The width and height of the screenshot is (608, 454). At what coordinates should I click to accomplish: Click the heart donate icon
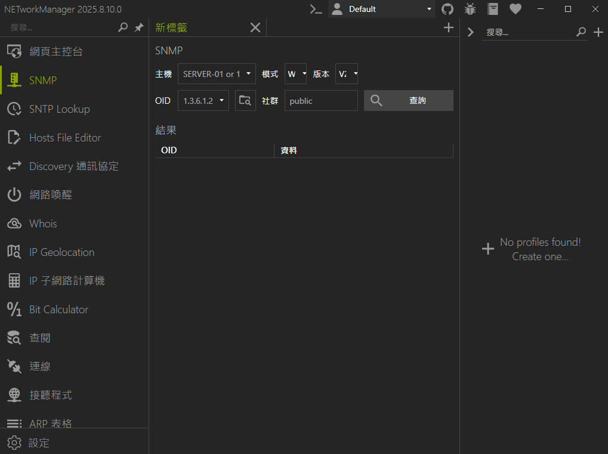[x=516, y=9]
